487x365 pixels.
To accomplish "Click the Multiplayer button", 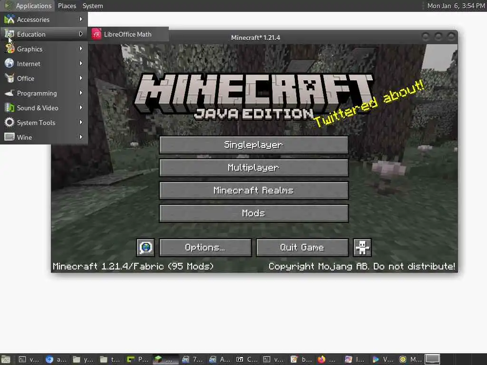I will pos(254,168).
